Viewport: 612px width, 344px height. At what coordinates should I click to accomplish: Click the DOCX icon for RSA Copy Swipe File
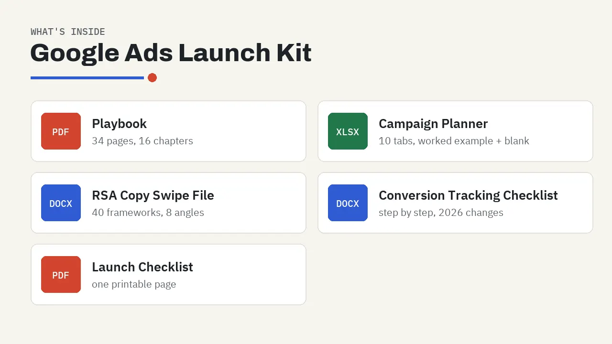point(61,203)
